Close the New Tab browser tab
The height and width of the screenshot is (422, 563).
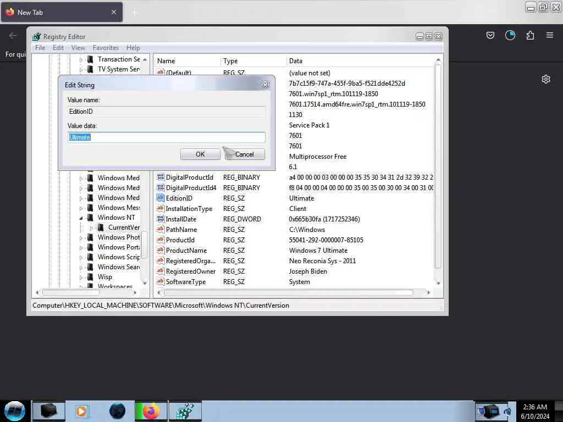click(113, 12)
